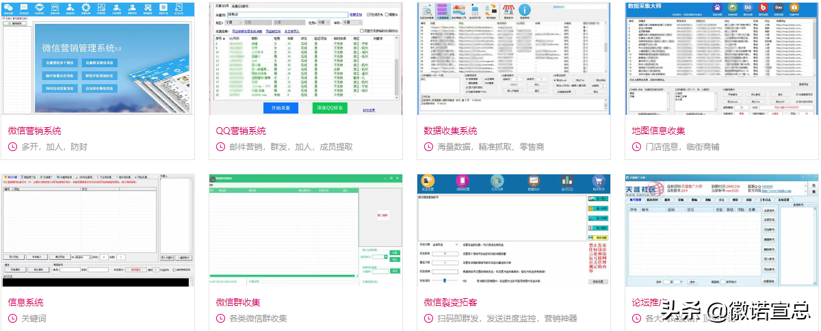The image size is (821, 331).
Task: Open the 地图信息收集 title link
Action: click(659, 131)
